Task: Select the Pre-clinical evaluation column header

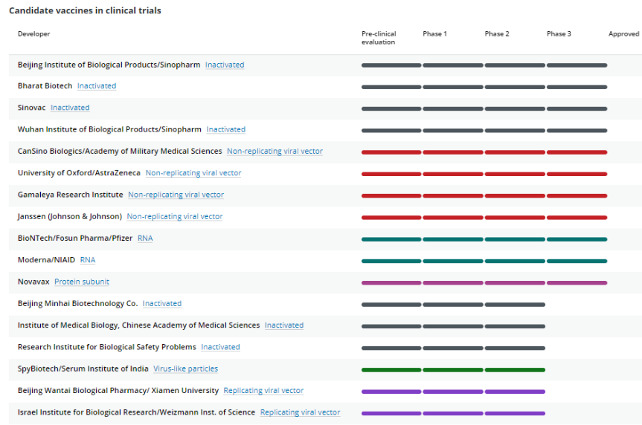Action: click(379, 38)
